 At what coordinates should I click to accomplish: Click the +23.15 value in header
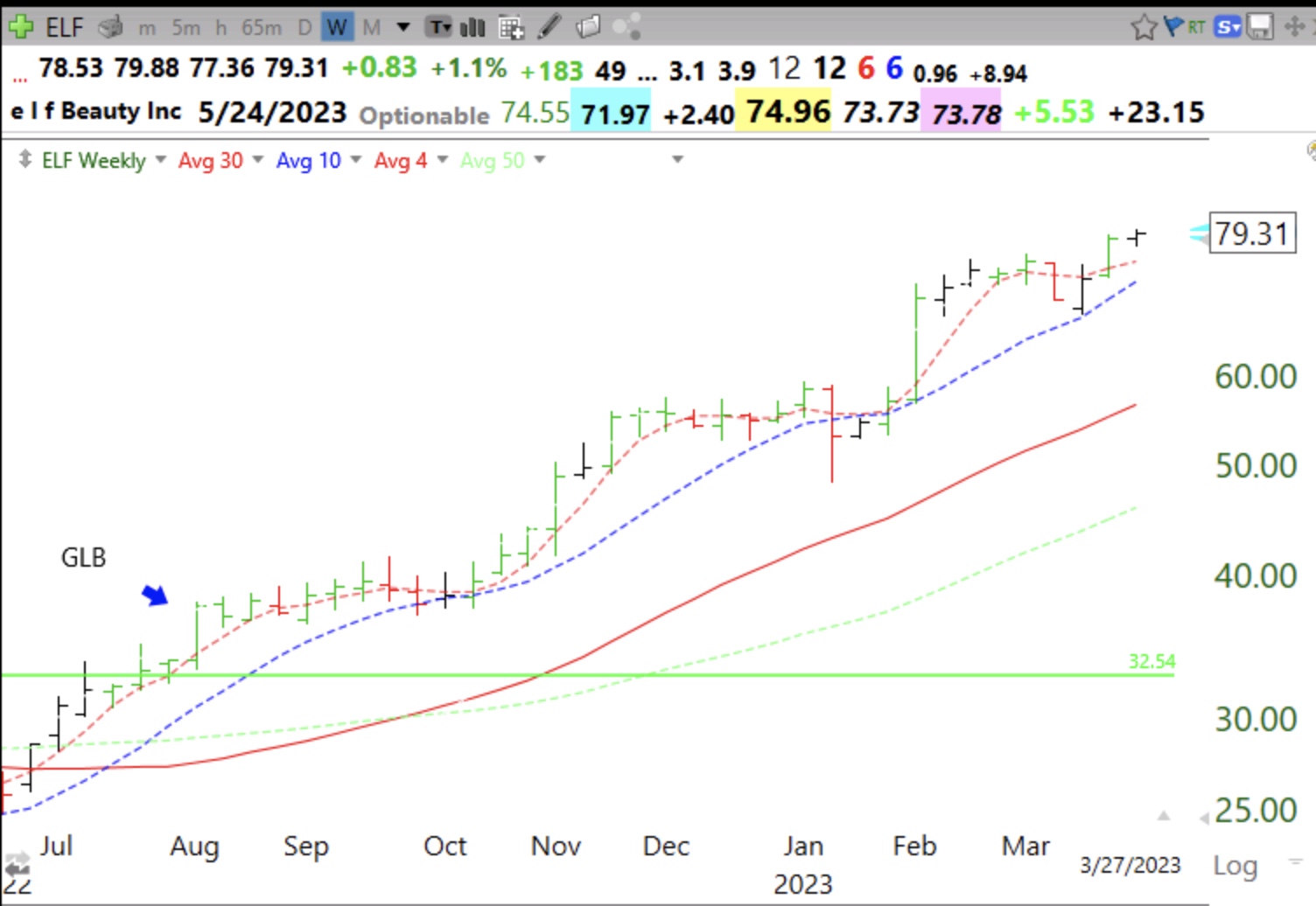pos(1156,112)
